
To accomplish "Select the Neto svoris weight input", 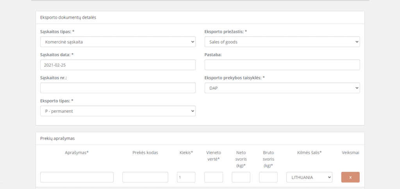I will (241, 177).
